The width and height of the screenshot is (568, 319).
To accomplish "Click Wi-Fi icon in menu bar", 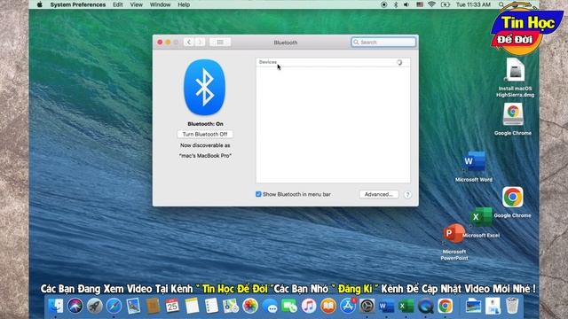I will click(x=431, y=4).
